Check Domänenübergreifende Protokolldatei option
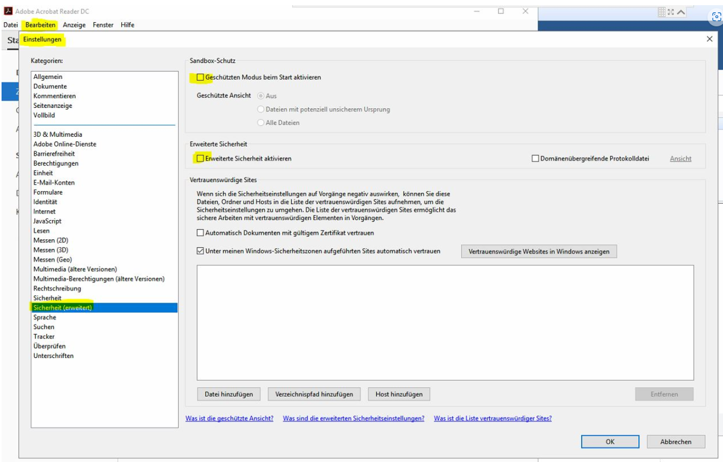The width and height of the screenshot is (723, 462). pos(535,158)
